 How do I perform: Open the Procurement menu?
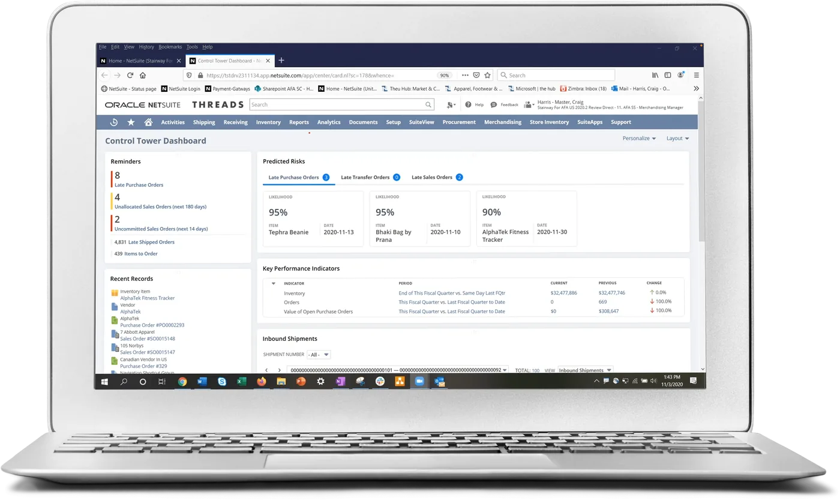click(459, 122)
